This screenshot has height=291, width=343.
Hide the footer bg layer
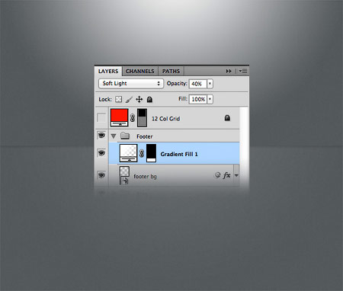point(101,175)
